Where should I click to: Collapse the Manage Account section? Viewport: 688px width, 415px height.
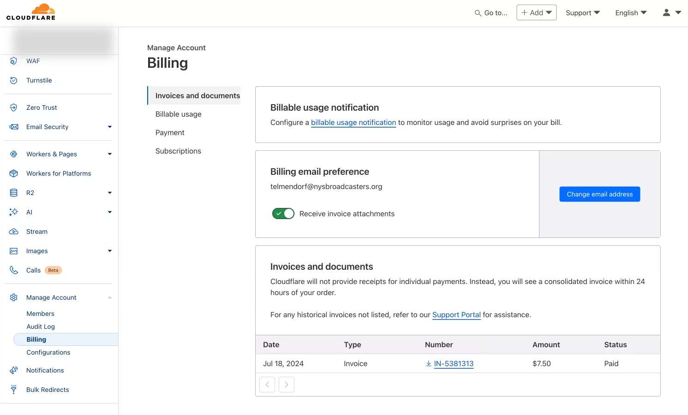click(x=110, y=297)
